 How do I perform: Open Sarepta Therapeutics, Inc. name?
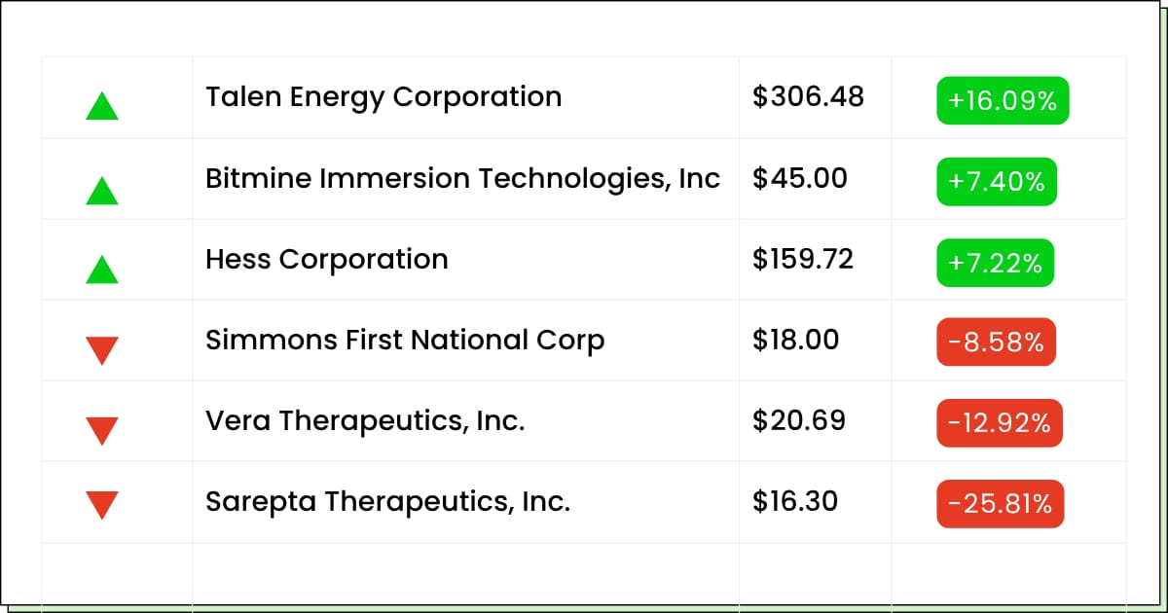click(x=387, y=502)
